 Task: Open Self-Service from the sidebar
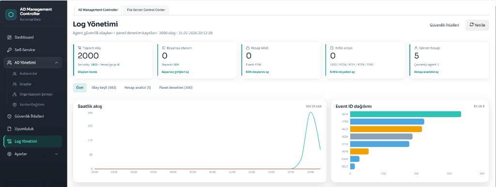(33, 50)
